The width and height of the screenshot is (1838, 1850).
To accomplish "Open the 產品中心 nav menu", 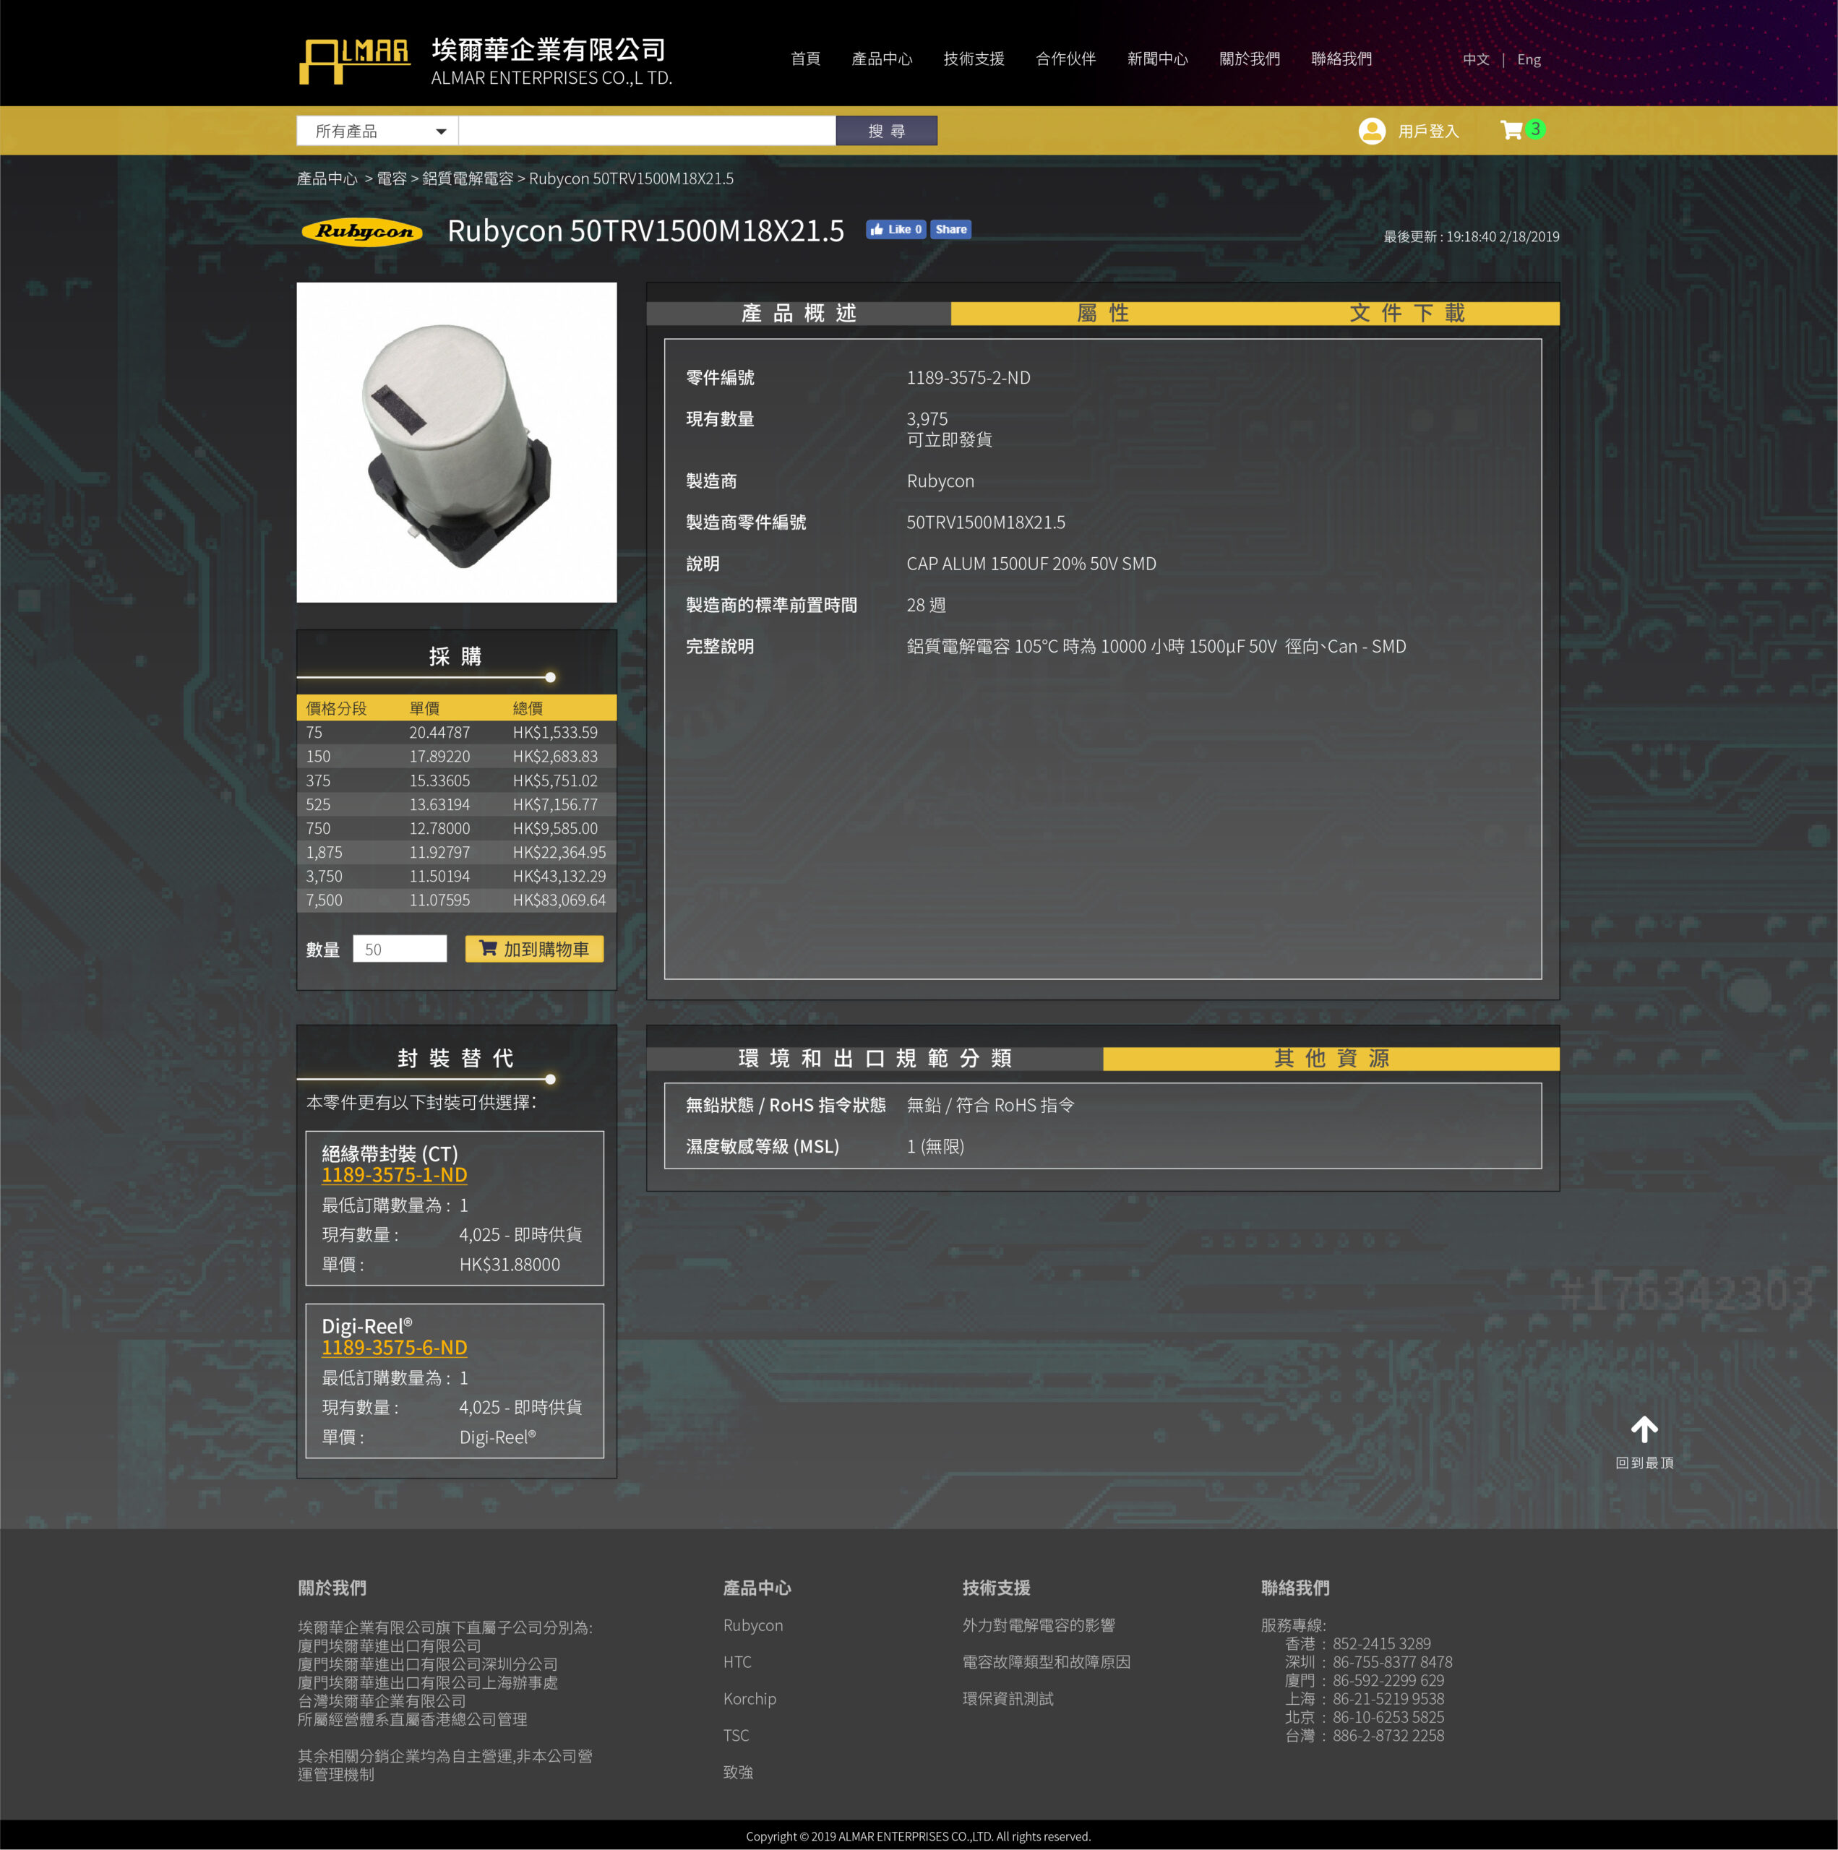I will 882,59.
